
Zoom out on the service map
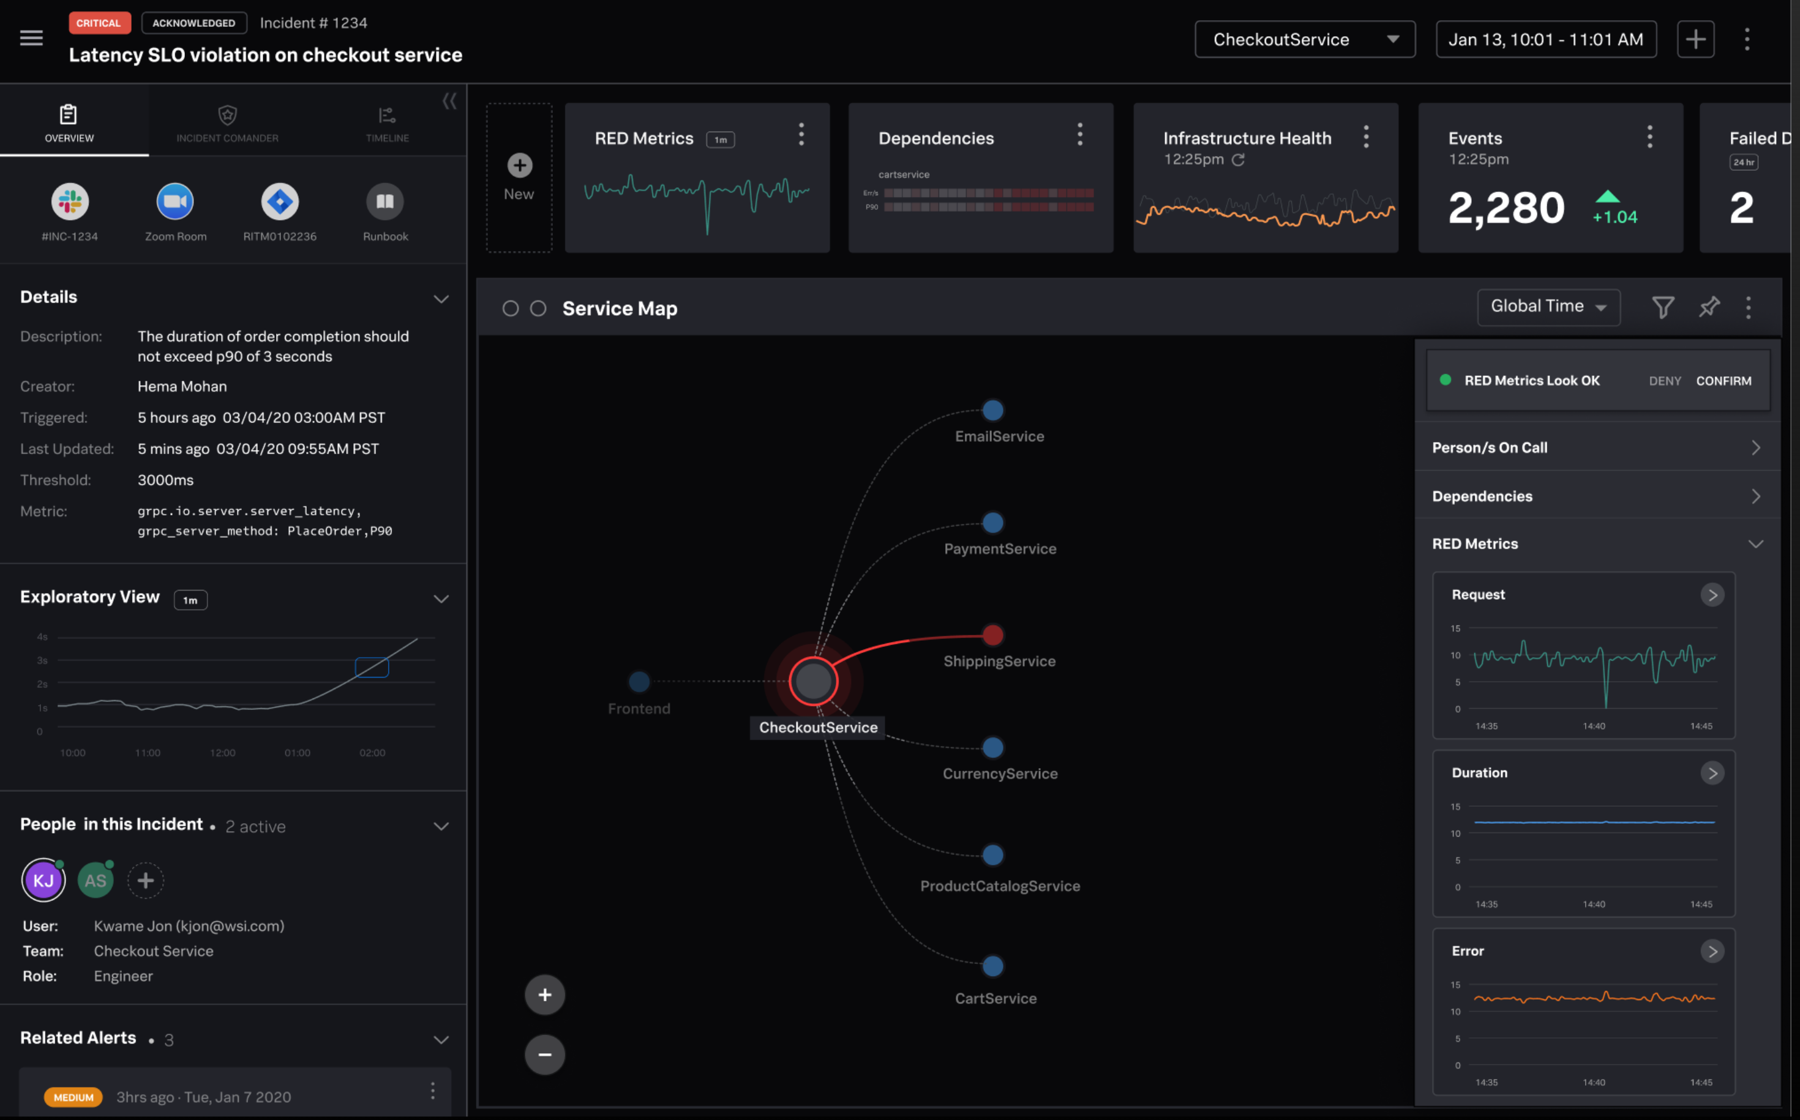point(545,1055)
